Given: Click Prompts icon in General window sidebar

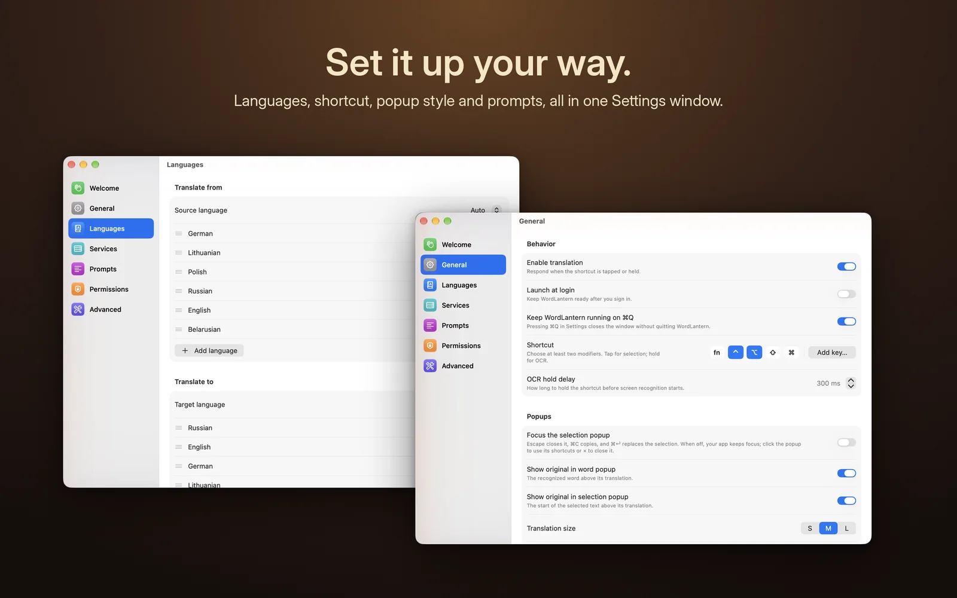Looking at the screenshot, I should (x=430, y=326).
